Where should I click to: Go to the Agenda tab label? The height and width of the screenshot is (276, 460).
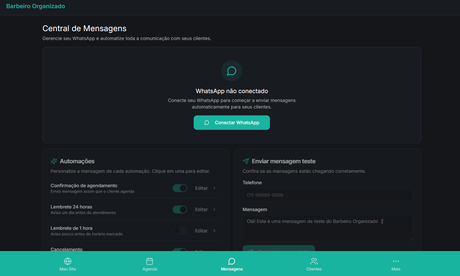(x=150, y=269)
